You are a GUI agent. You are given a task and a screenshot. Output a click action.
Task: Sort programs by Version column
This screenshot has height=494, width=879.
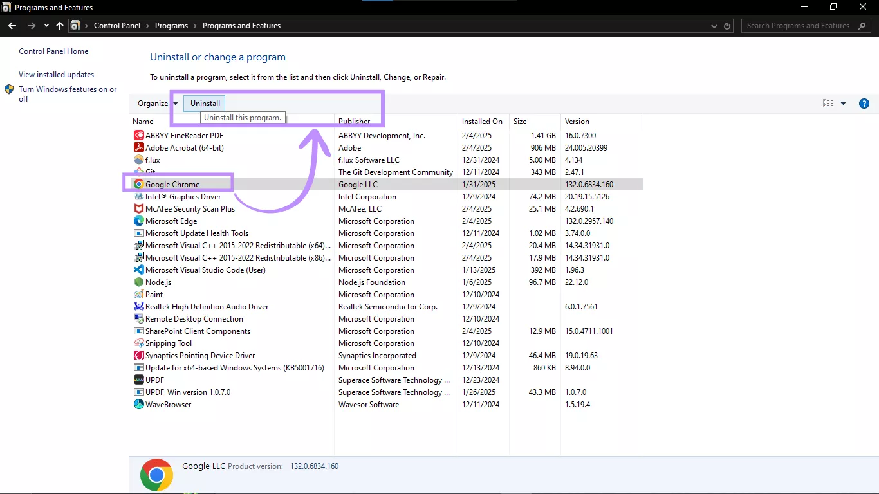tap(577, 122)
